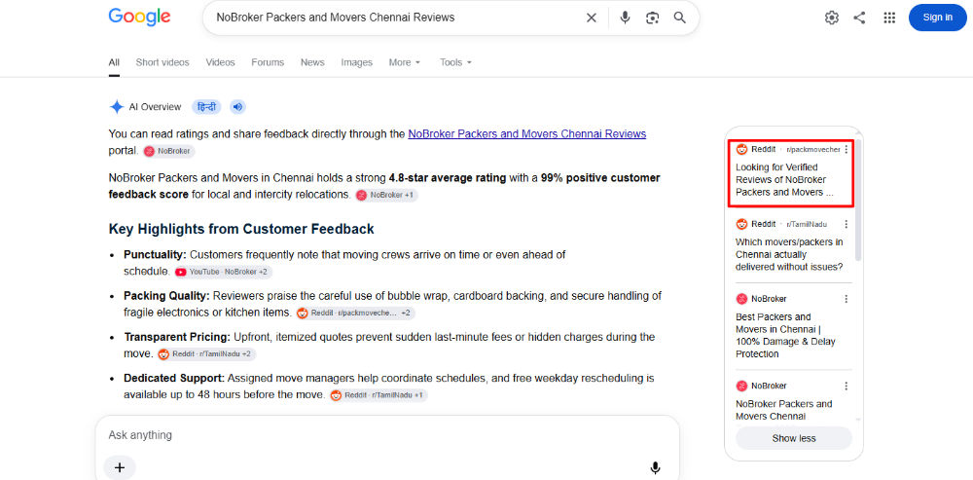973x480 pixels.
Task: Open NoBroker Packers and Movers Chennai Reviews link
Action: coord(526,134)
